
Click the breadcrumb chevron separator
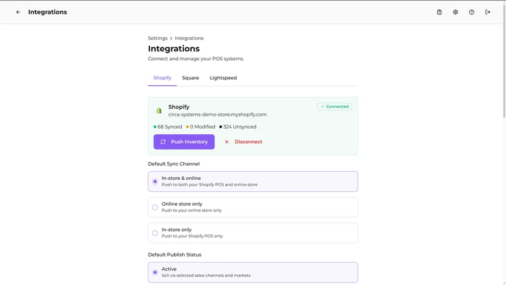171,38
